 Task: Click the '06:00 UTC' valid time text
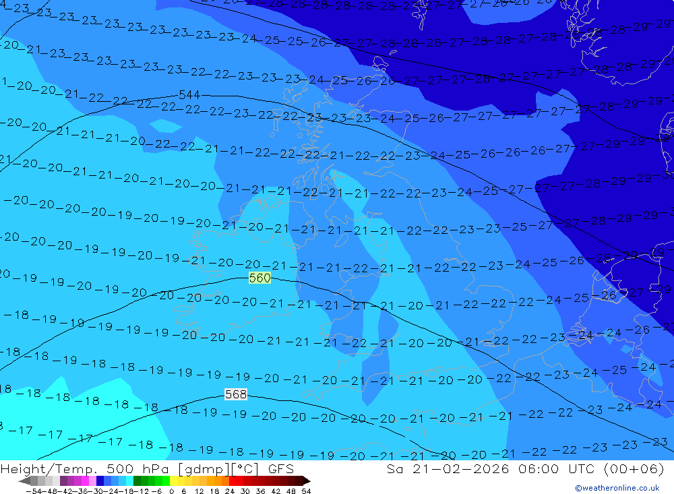pyautogui.click(x=556, y=468)
